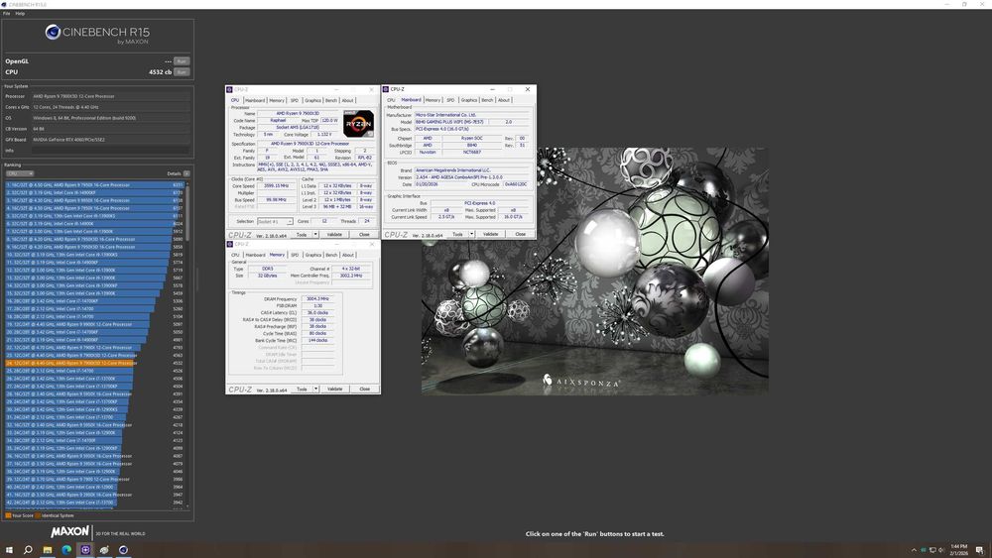Click the volume tray icon

(940, 550)
